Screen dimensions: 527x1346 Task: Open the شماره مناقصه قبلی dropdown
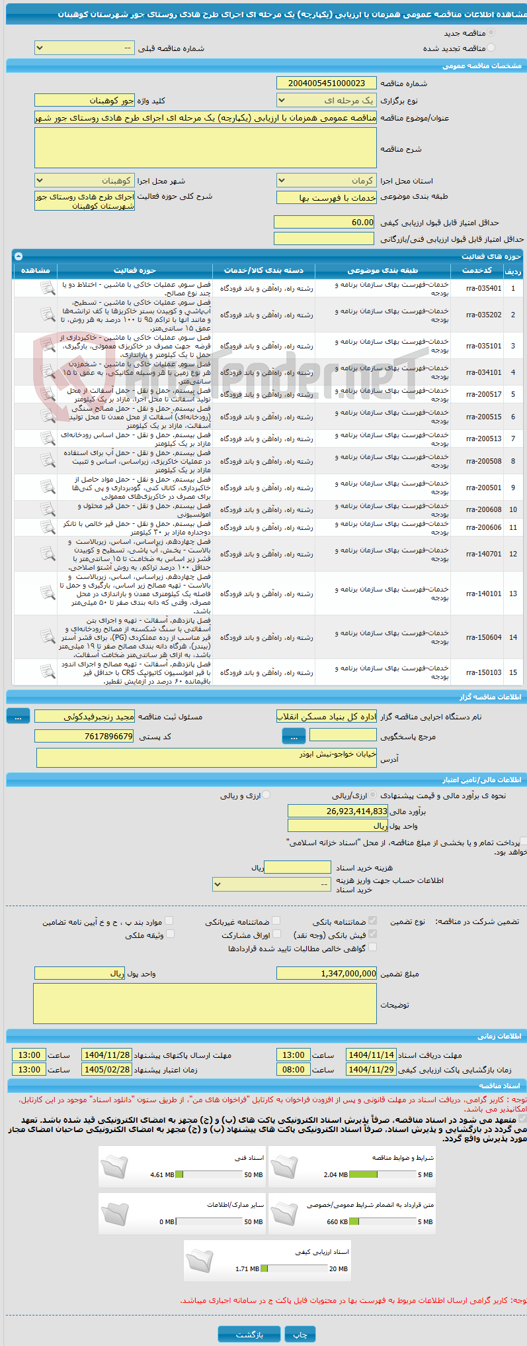click(84, 48)
